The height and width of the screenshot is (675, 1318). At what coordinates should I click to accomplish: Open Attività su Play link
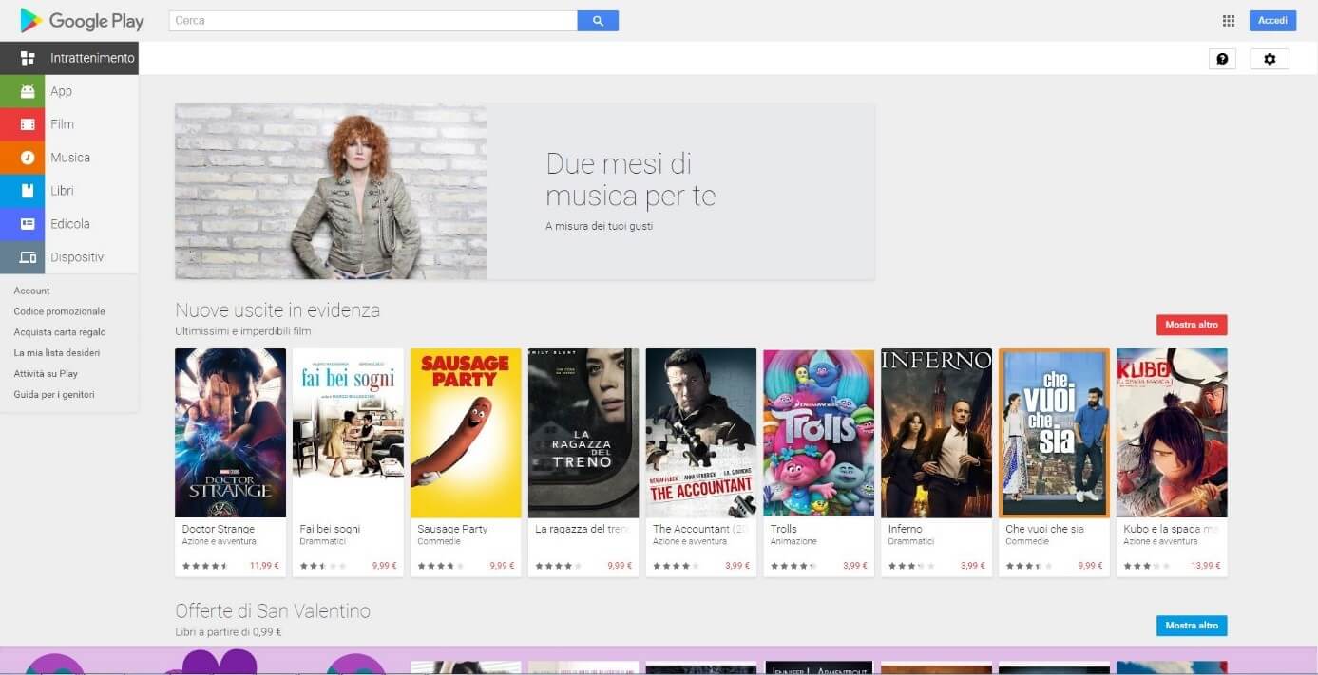click(x=46, y=374)
